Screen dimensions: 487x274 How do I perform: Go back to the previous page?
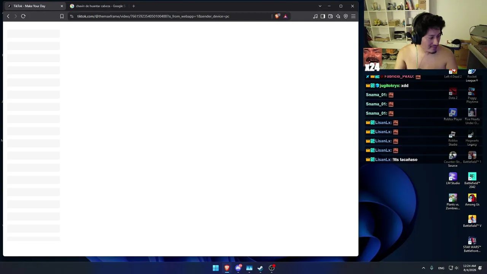click(8, 16)
